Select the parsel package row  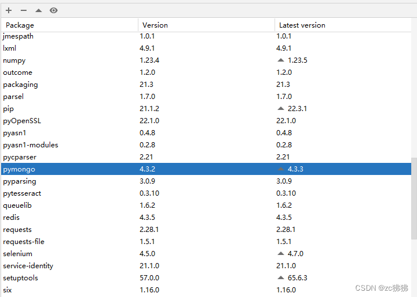click(x=206, y=97)
